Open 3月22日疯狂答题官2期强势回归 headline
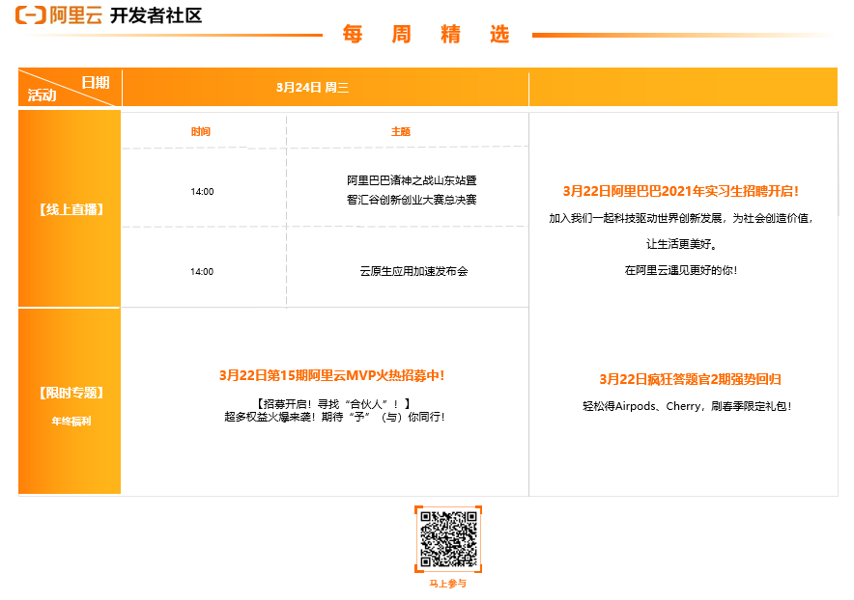The image size is (854, 600). point(691,379)
